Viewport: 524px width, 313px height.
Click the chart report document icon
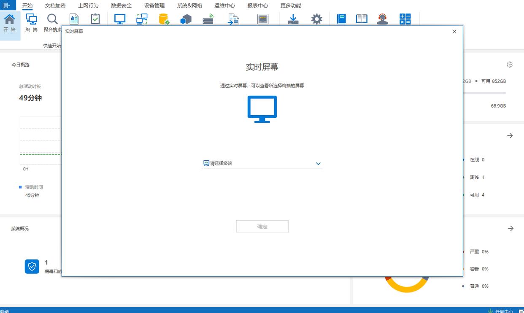click(74, 19)
